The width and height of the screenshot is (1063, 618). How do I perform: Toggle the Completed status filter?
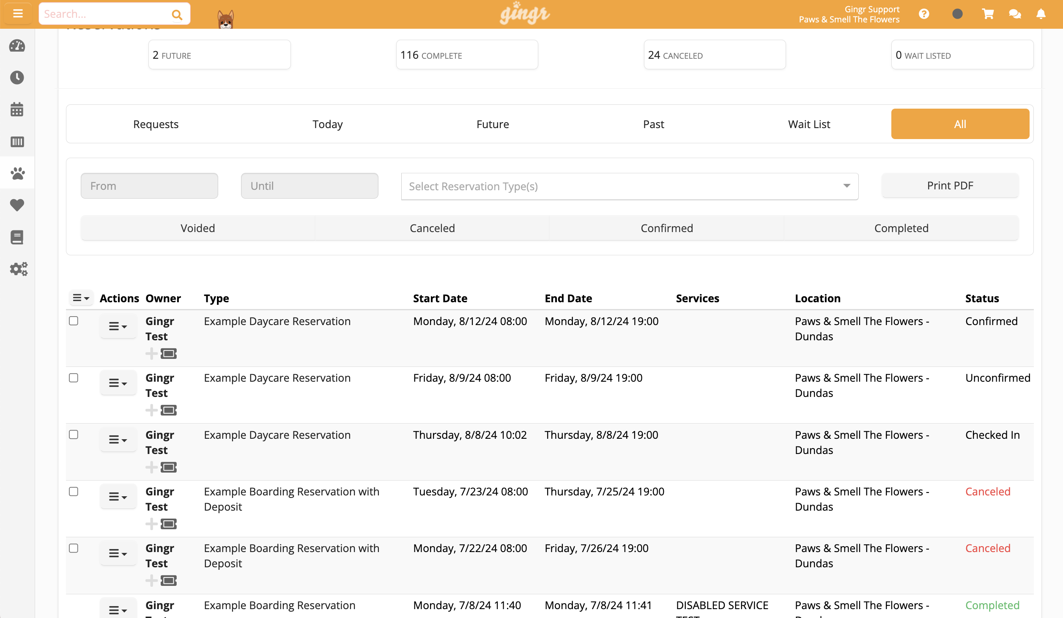pos(901,228)
